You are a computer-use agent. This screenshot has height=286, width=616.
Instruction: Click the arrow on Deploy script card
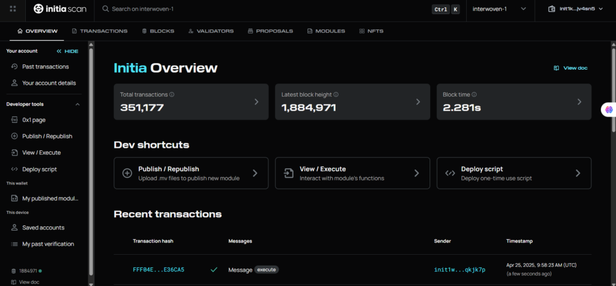(578, 173)
